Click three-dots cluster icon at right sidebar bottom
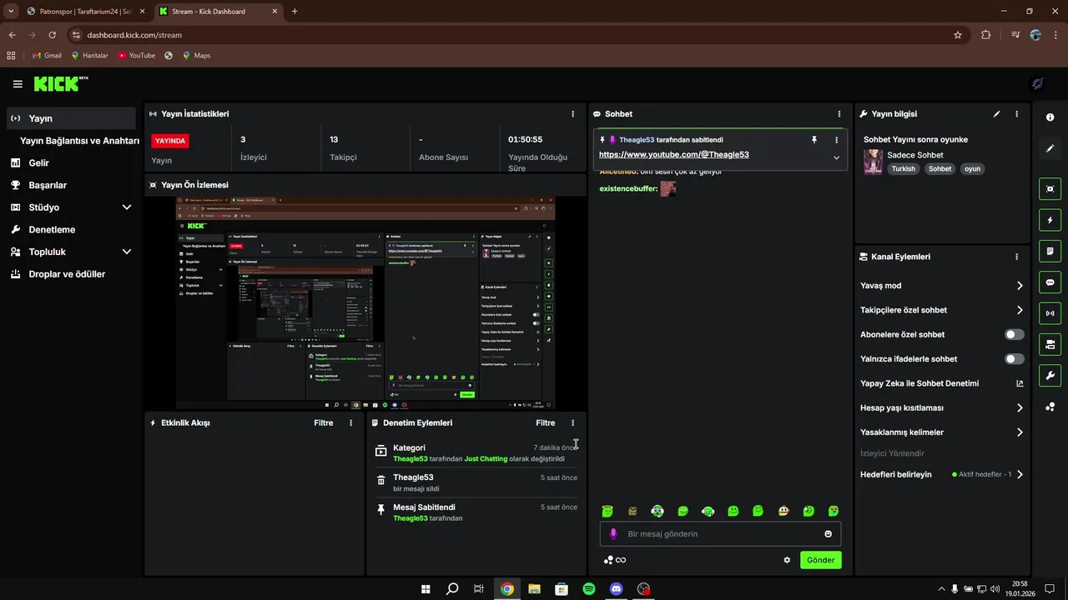The height and width of the screenshot is (600, 1068). tap(1050, 407)
